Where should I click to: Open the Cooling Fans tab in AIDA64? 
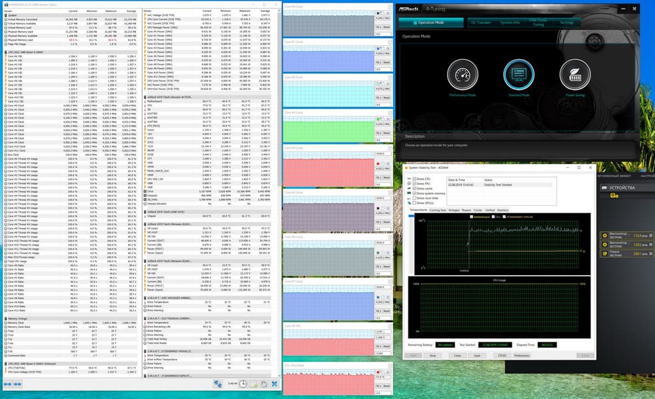[x=438, y=210]
